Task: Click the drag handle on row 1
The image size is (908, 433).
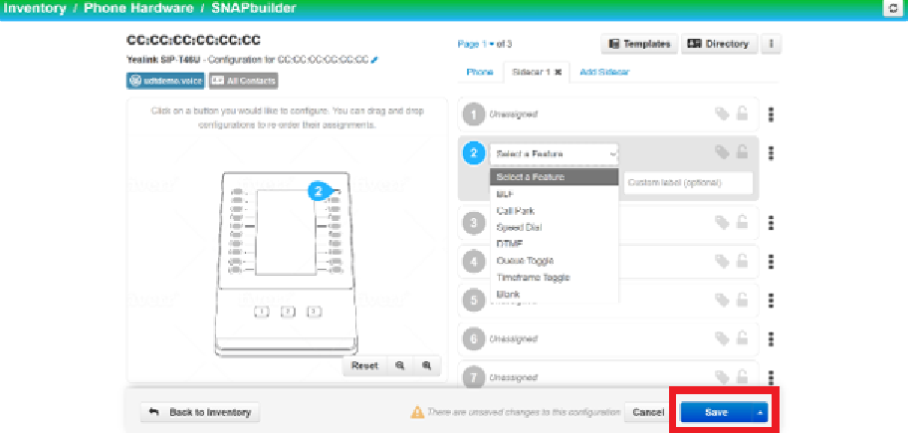Action: pos(771,114)
